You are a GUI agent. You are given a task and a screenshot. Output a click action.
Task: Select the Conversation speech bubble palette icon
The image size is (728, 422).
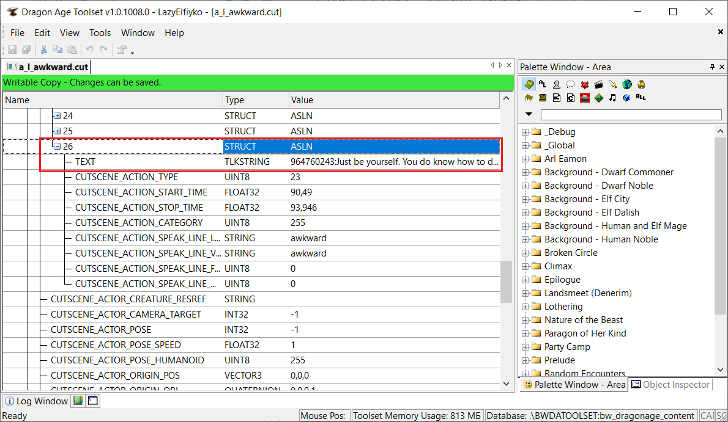(571, 84)
